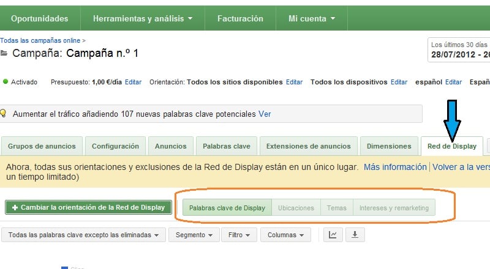Viewport: 490px width, 269px height.
Task: Switch to the Dimensiones tab
Action: point(389,146)
